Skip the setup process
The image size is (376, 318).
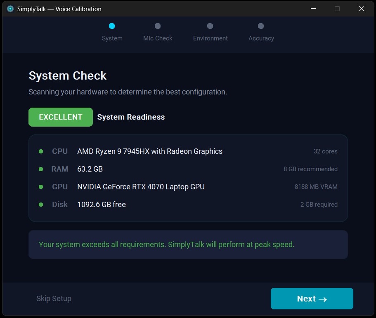(54, 298)
